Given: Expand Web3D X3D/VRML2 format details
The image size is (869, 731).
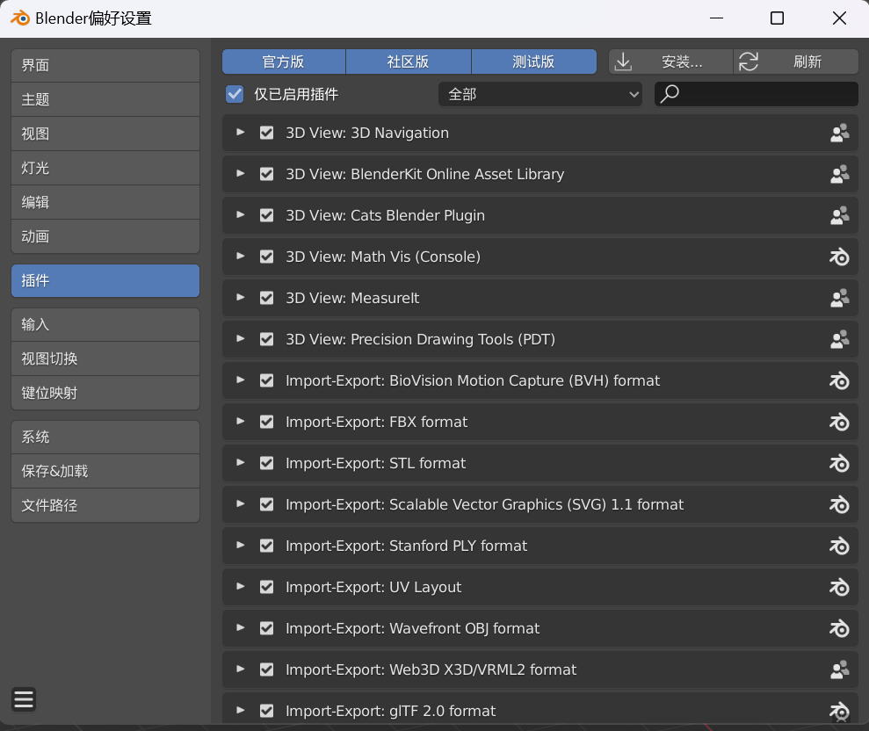Looking at the screenshot, I should tap(240, 669).
